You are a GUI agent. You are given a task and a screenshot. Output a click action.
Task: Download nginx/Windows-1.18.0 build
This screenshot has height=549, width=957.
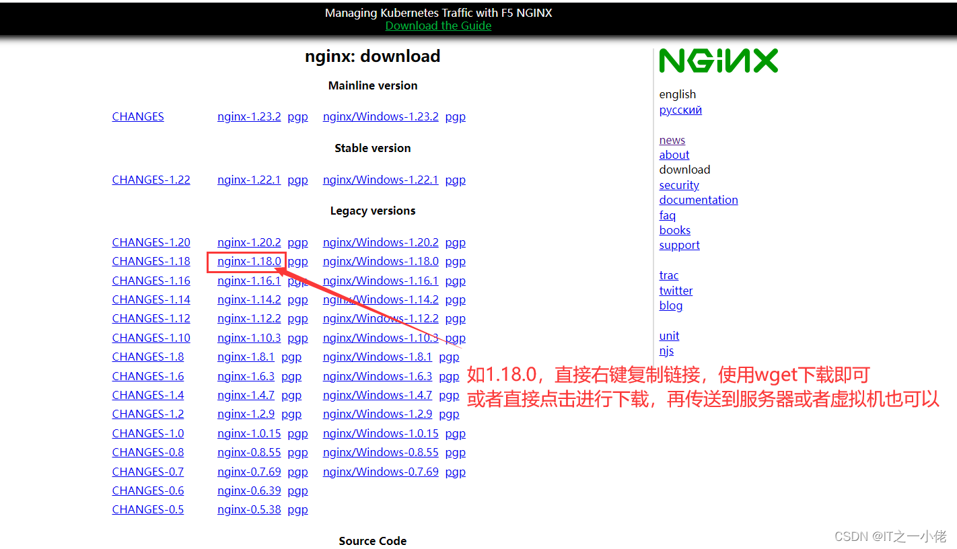tap(380, 261)
